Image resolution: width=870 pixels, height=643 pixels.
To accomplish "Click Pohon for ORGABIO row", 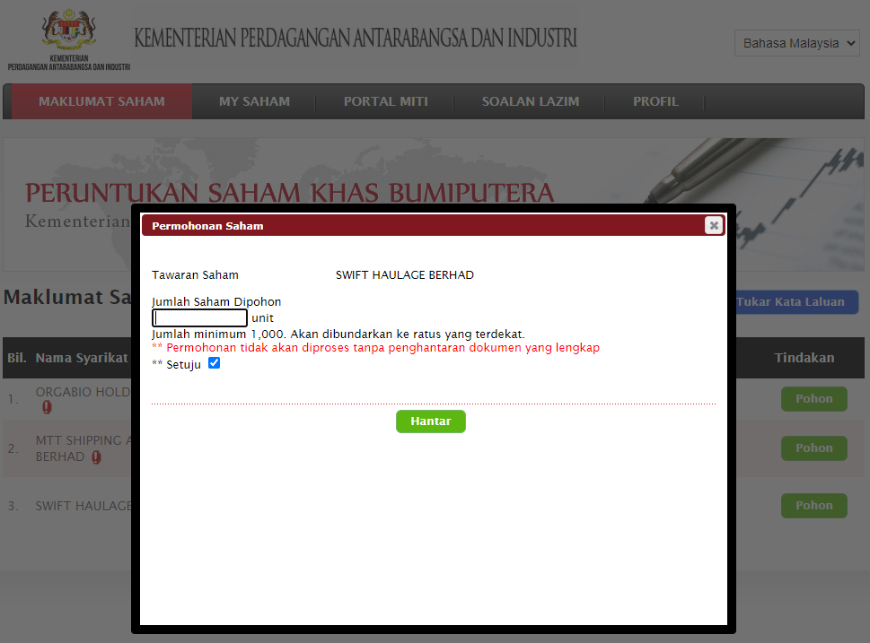I will click(813, 399).
